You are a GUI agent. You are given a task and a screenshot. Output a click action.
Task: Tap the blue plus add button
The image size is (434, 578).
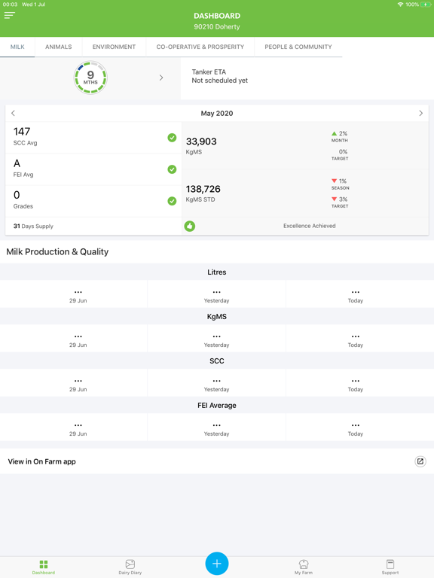pos(217,563)
